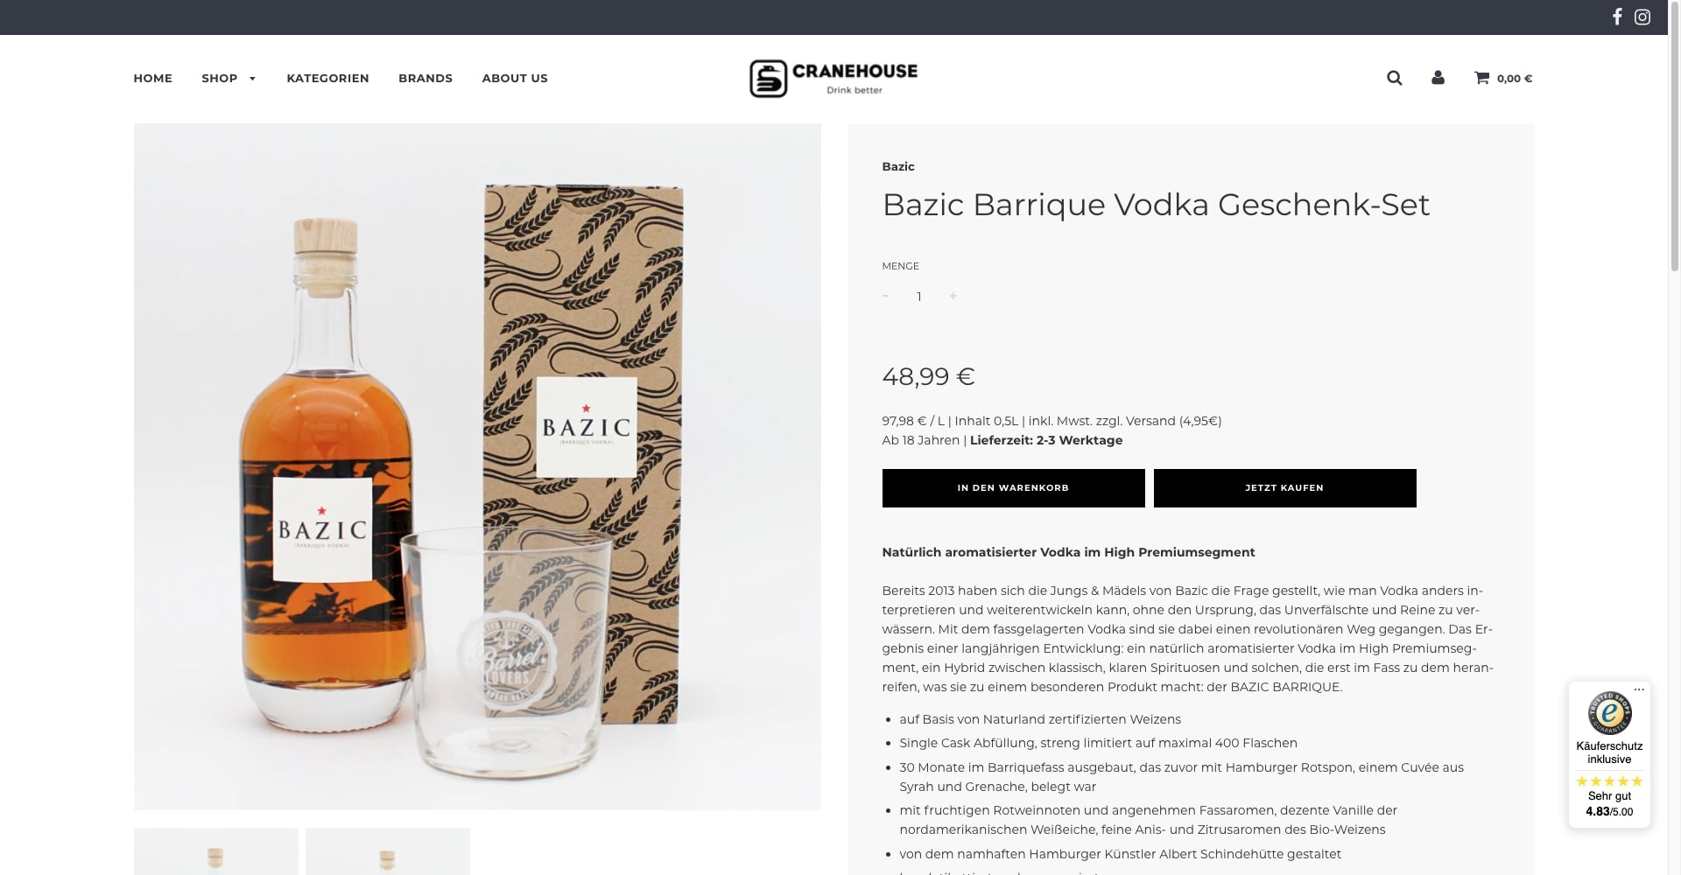The height and width of the screenshot is (875, 1681).
Task: Open the Kategorien menu item
Action: tap(327, 78)
